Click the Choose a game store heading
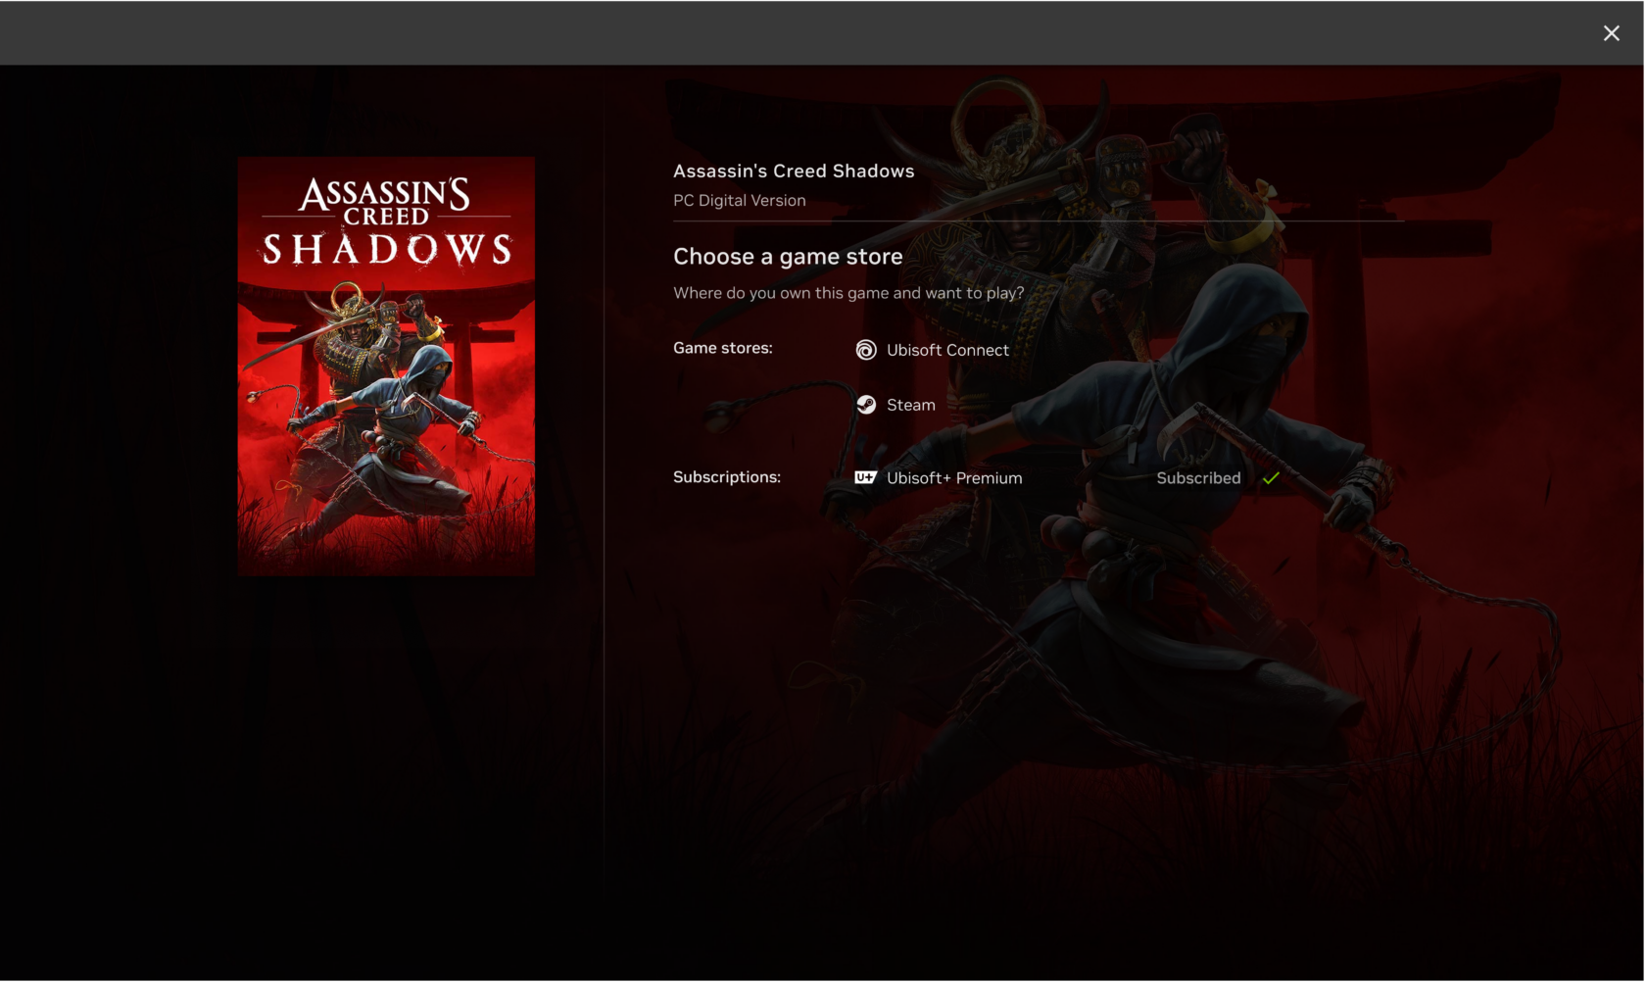 787,256
